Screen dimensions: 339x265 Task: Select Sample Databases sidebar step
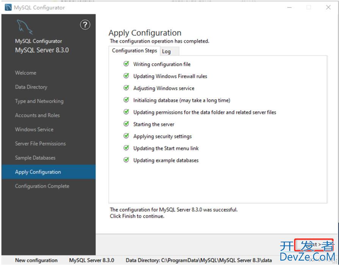point(35,158)
